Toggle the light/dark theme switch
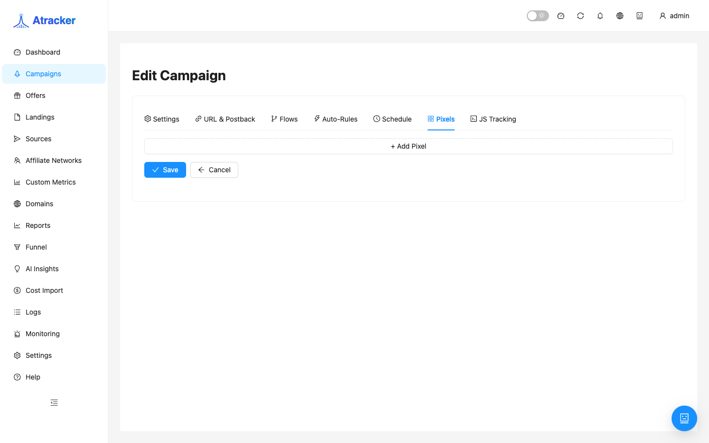Screen dimensions: 709x443 538,16
